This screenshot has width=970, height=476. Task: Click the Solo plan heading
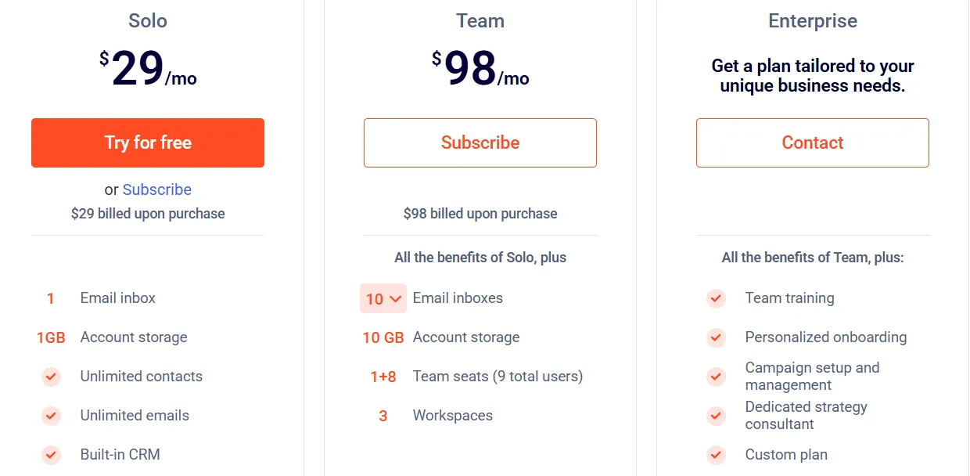pyautogui.click(x=148, y=21)
